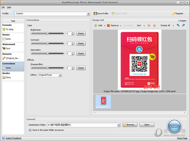The image size is (190, 141).
Task: Click the Border None portrait icon
Action: click(4, 77)
